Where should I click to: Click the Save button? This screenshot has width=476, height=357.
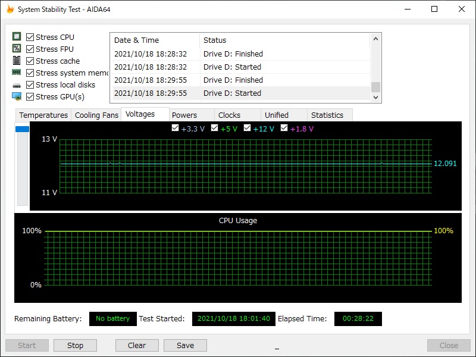tap(185, 345)
